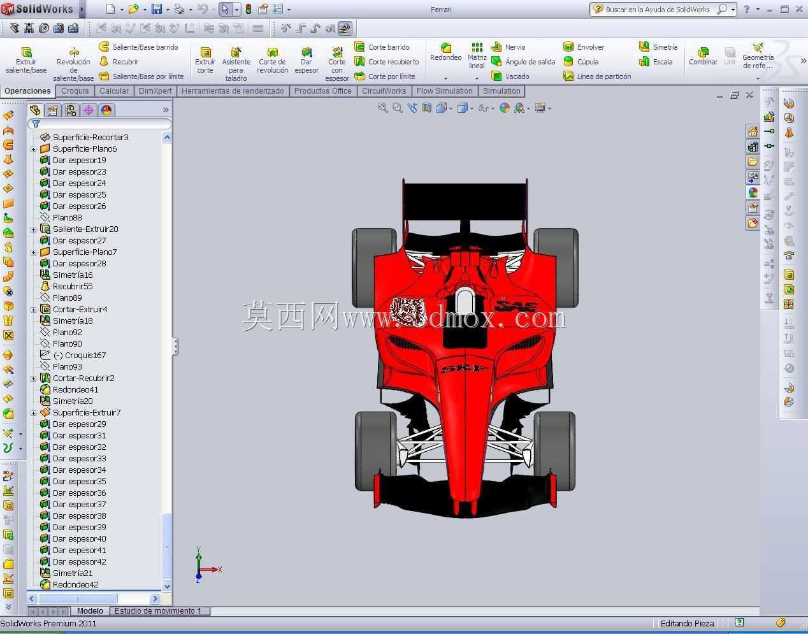Screen dimensions: 808x634
Task: Click the feature tree vertical scrollbar down arrow
Action: coord(167,586)
